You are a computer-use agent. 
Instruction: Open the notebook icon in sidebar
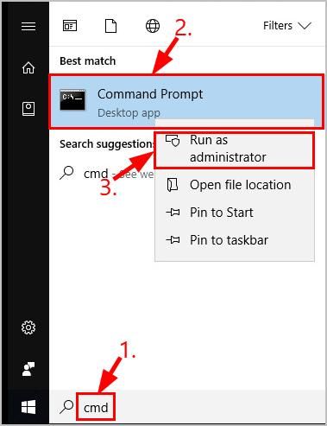(28, 109)
